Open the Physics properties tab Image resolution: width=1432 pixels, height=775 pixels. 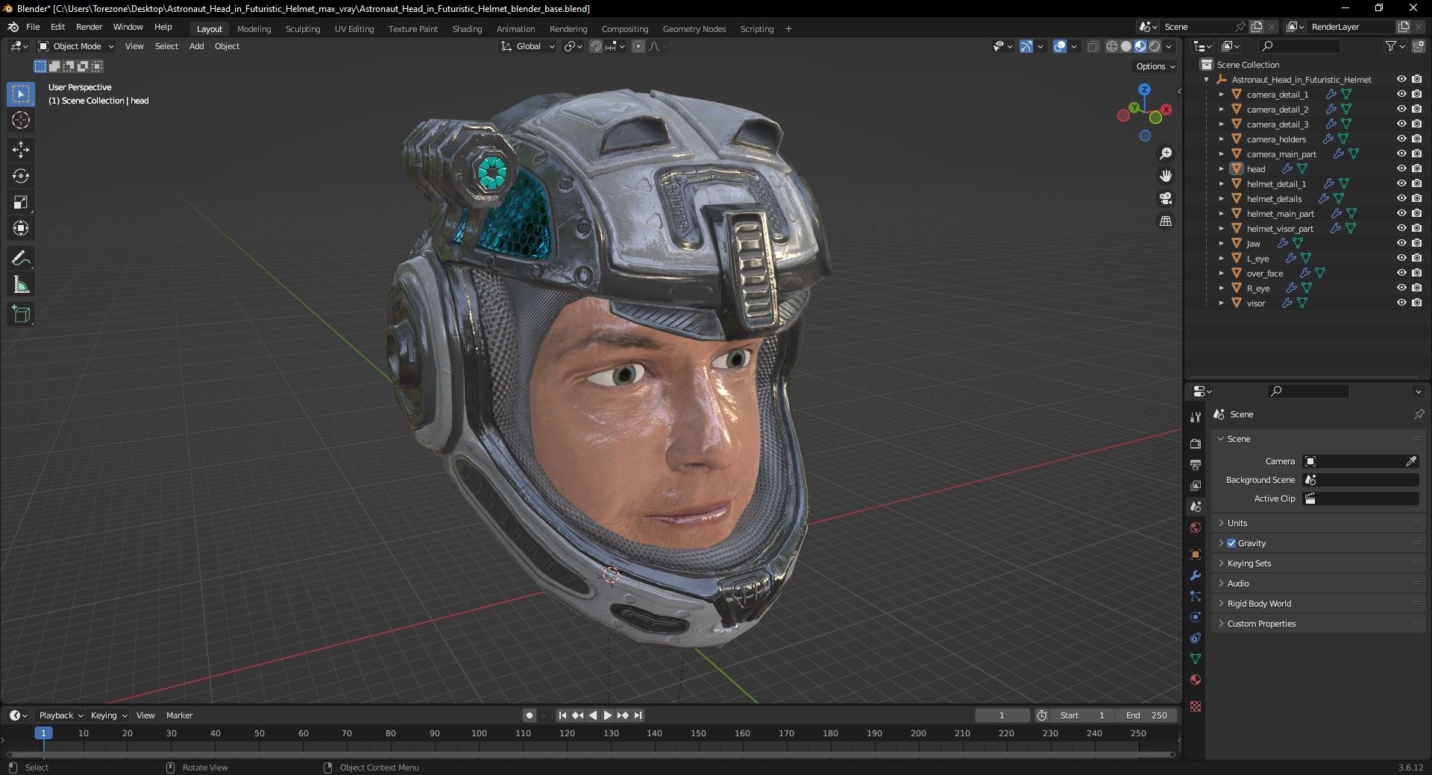tap(1196, 617)
